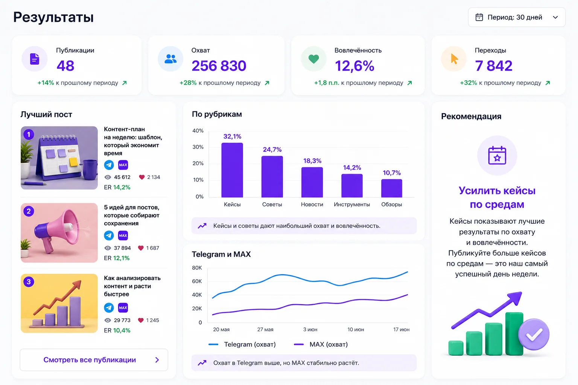Click the purple checkmark badge in Рекомендация
Viewport: 578px width, 385px height.
click(x=534, y=334)
